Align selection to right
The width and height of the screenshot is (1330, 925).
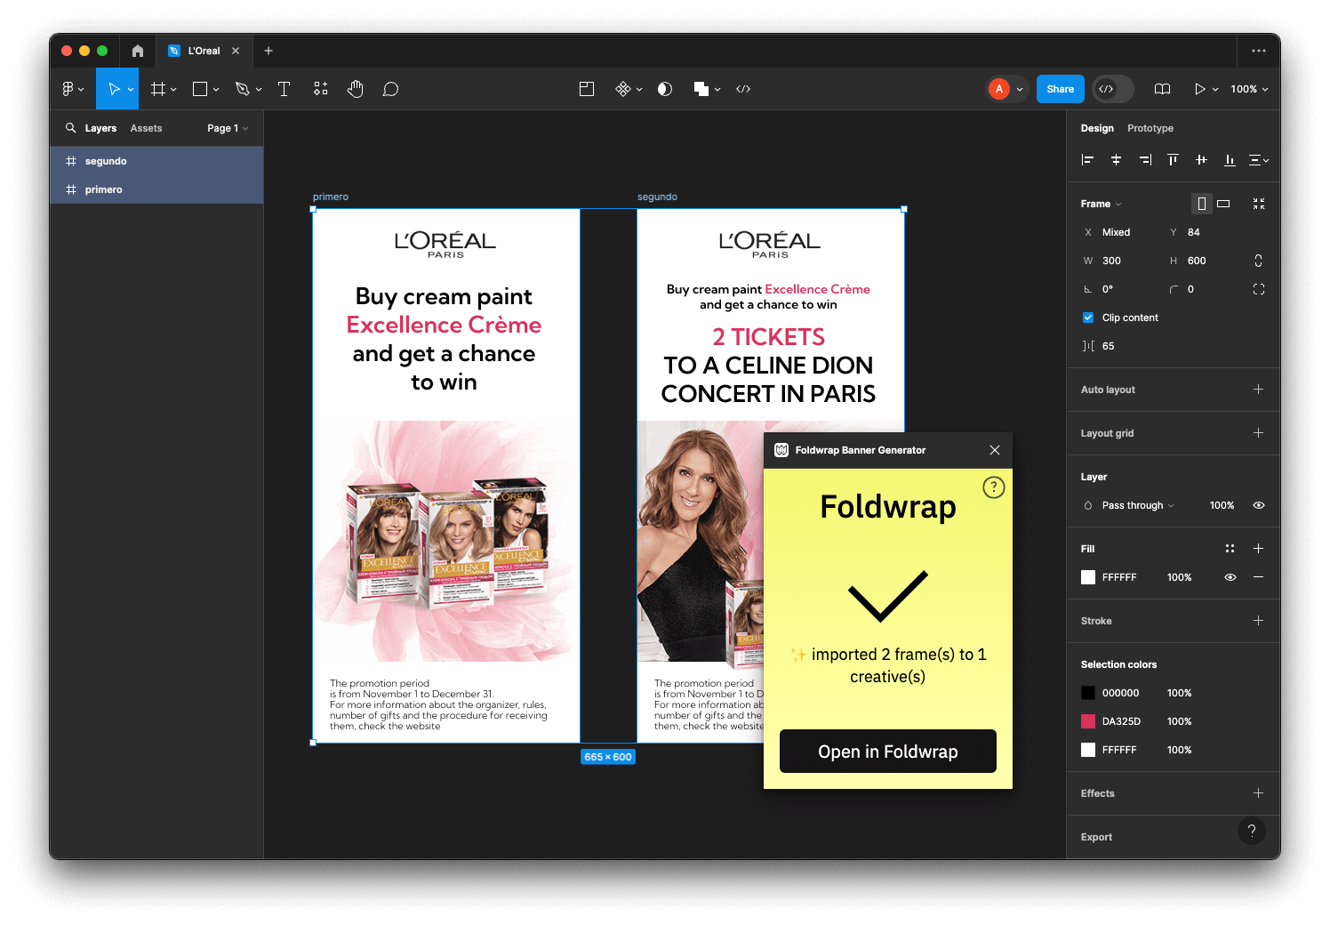click(x=1145, y=160)
